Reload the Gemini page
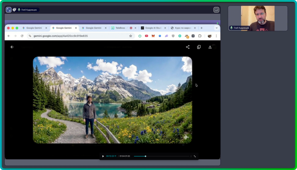The image size is (297, 170). 22,36
